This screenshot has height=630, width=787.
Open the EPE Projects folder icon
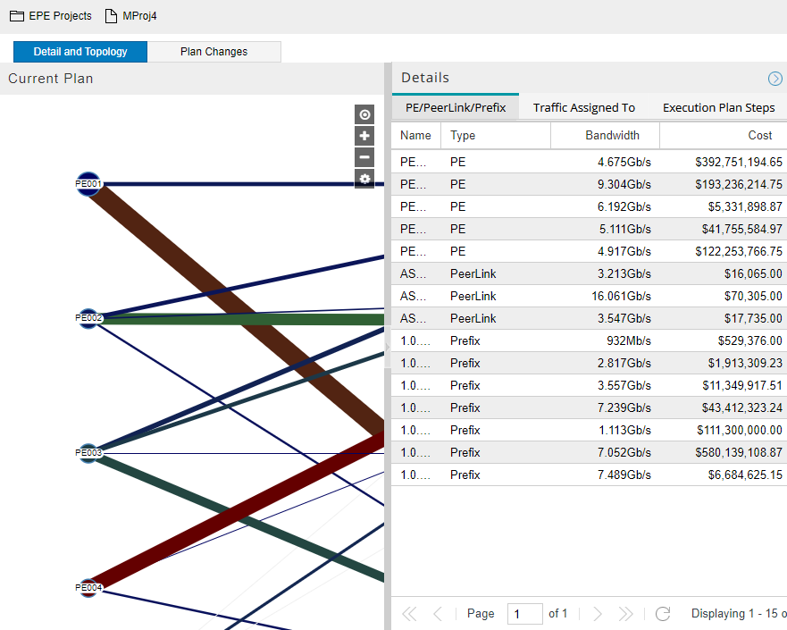[x=17, y=16]
